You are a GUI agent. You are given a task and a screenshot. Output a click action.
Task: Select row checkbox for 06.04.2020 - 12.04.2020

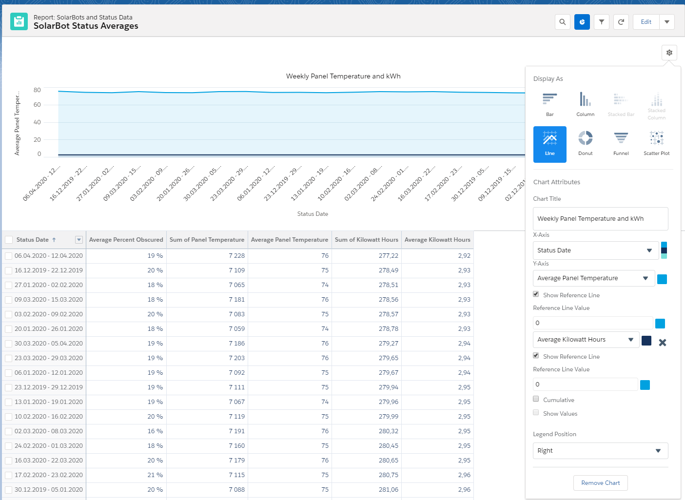(x=9, y=256)
